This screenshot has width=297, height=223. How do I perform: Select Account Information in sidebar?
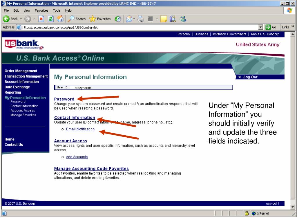click(x=21, y=82)
